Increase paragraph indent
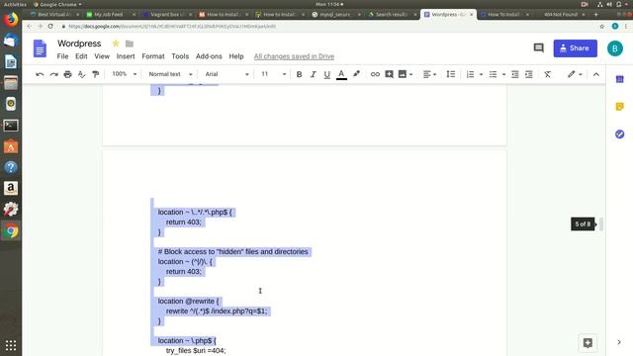Screen dimensions: 633x356 pyautogui.click(x=529, y=74)
